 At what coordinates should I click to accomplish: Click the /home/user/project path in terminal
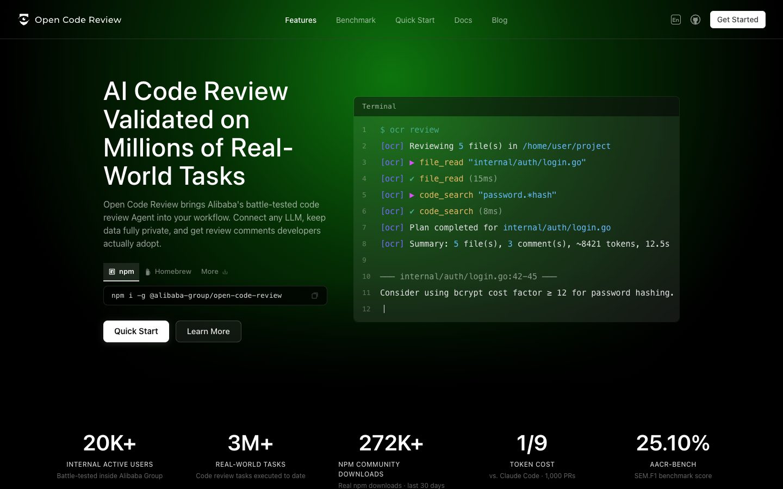567,146
